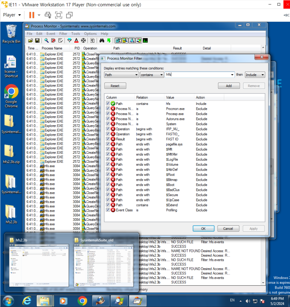
Task: Toggle Show File System Activity icon
Action: [125, 40]
